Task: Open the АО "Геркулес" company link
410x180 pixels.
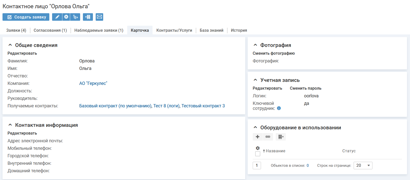Action: [93, 83]
